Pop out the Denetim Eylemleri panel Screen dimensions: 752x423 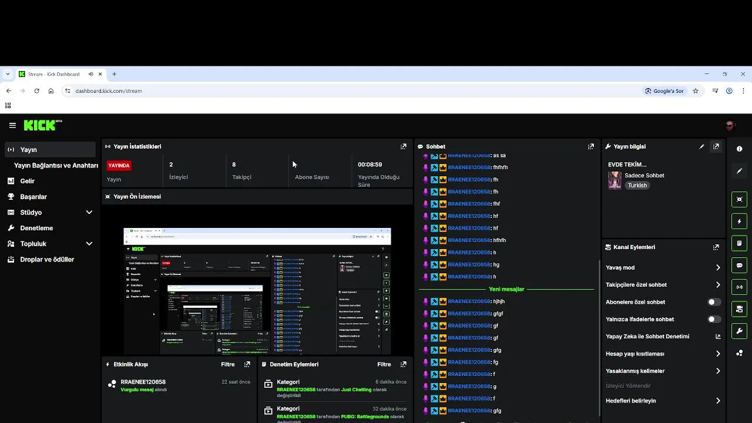pyautogui.click(x=403, y=364)
